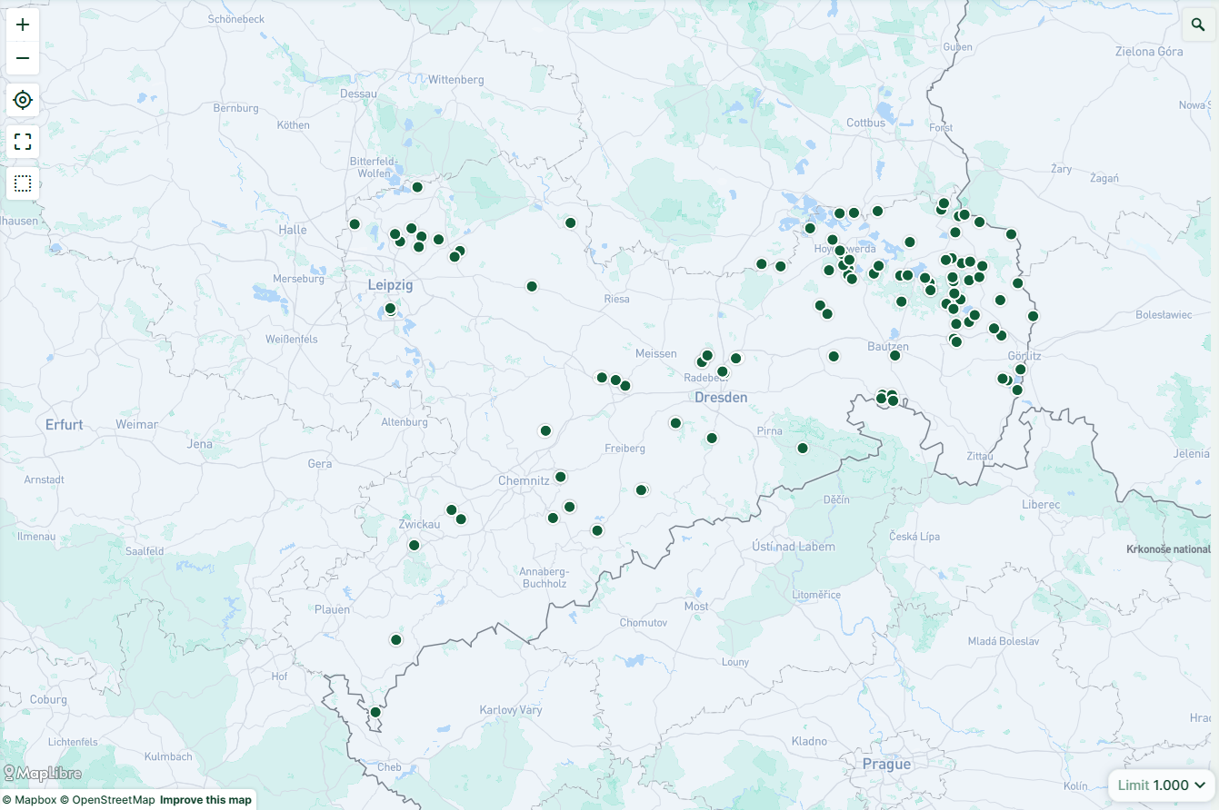1219x810 pixels.
Task: Enter fullscreen map mode
Action: tap(23, 142)
